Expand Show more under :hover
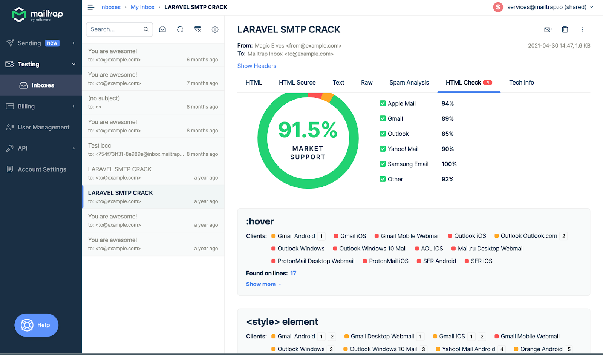This screenshot has width=603, height=355. (263, 284)
